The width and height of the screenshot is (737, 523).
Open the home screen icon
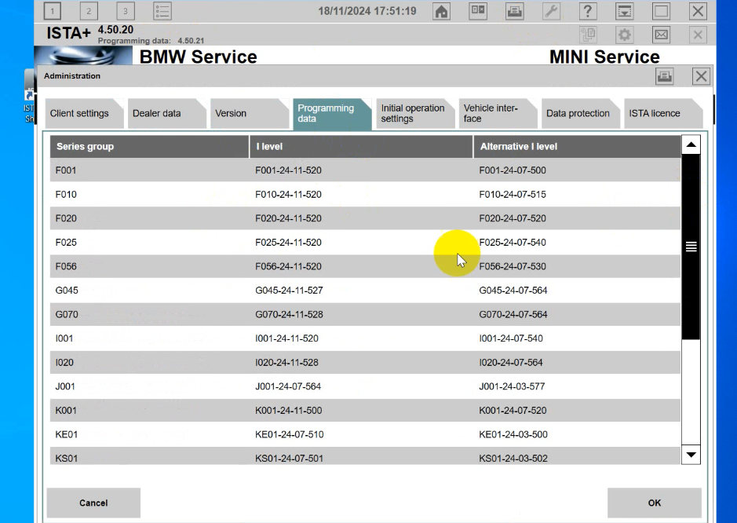coord(441,11)
